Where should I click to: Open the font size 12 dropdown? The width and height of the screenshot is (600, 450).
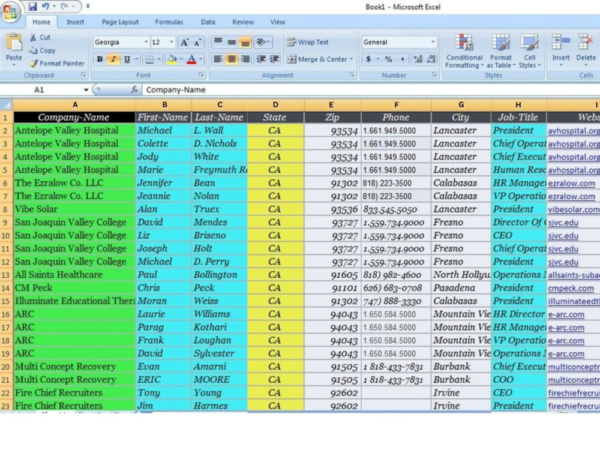172,42
